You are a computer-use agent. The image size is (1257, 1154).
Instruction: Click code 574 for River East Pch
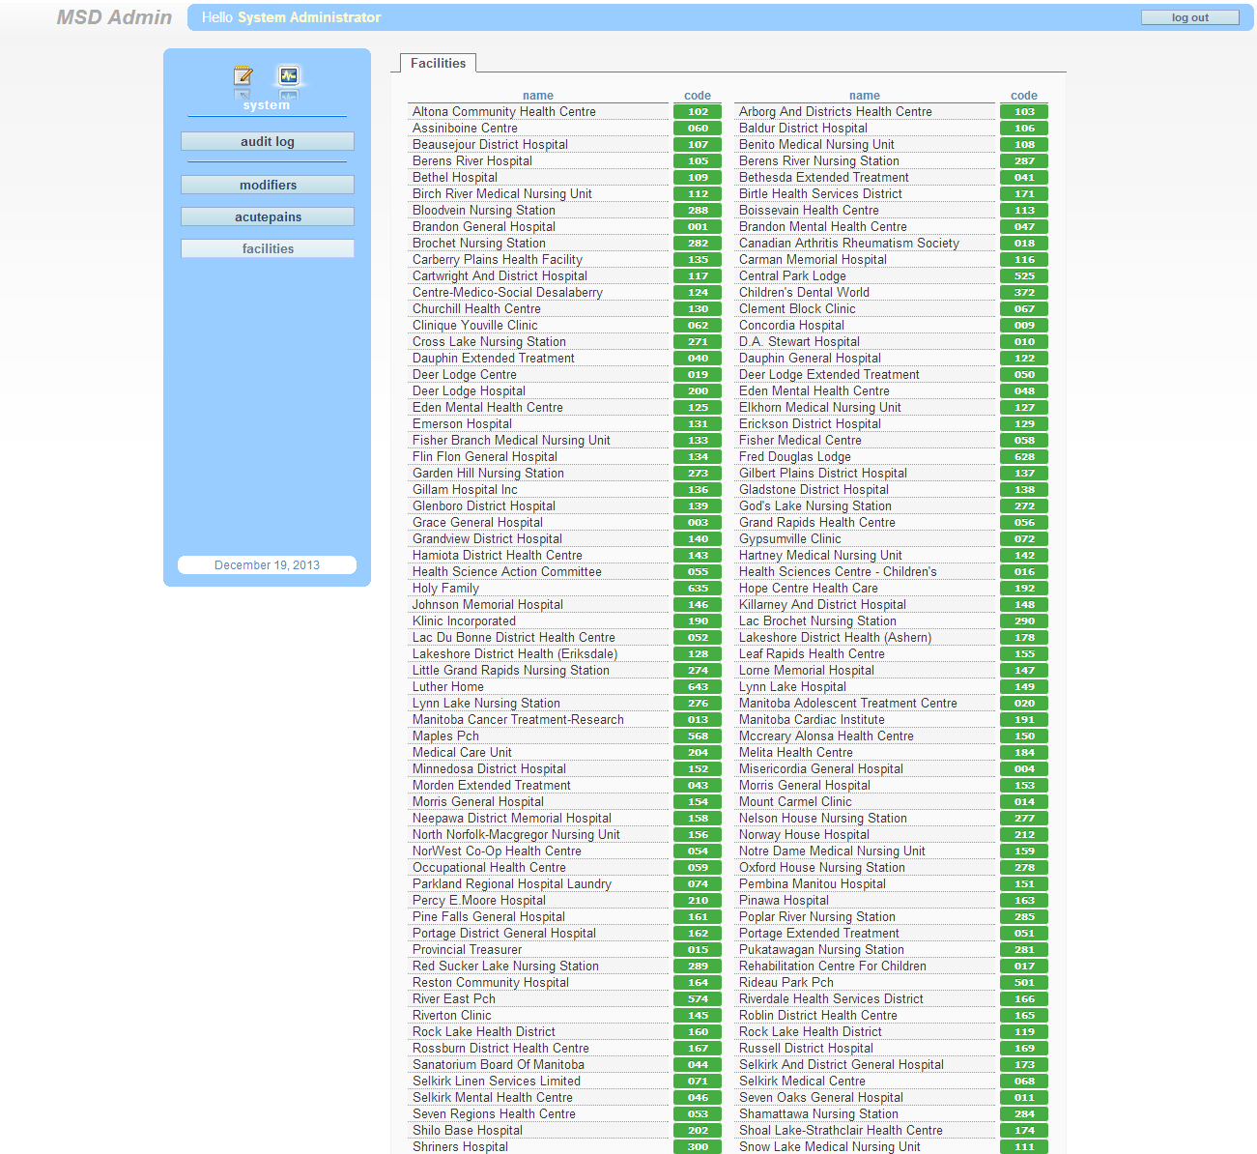(698, 999)
